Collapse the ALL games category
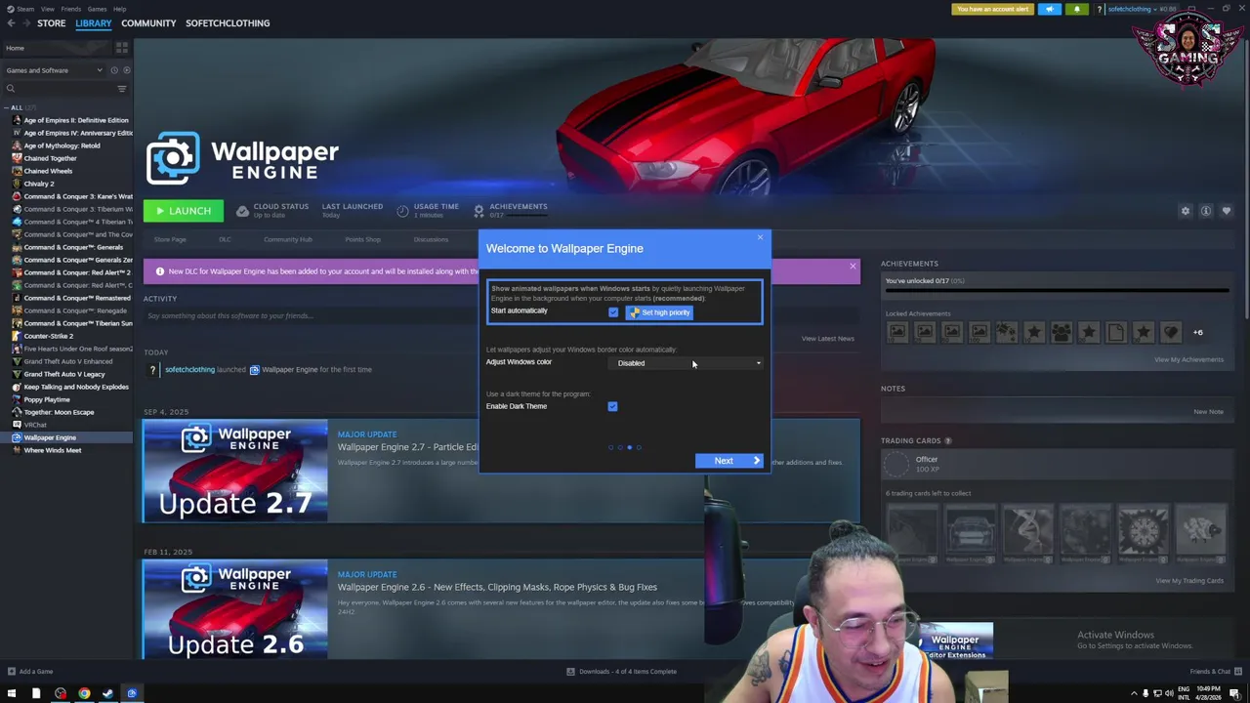 point(7,107)
